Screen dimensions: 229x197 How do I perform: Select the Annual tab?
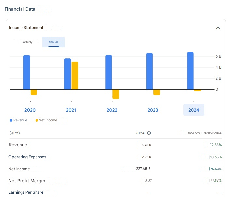(53, 42)
